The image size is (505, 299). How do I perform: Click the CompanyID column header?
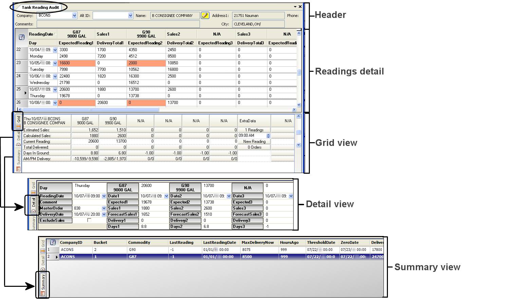pos(75,242)
